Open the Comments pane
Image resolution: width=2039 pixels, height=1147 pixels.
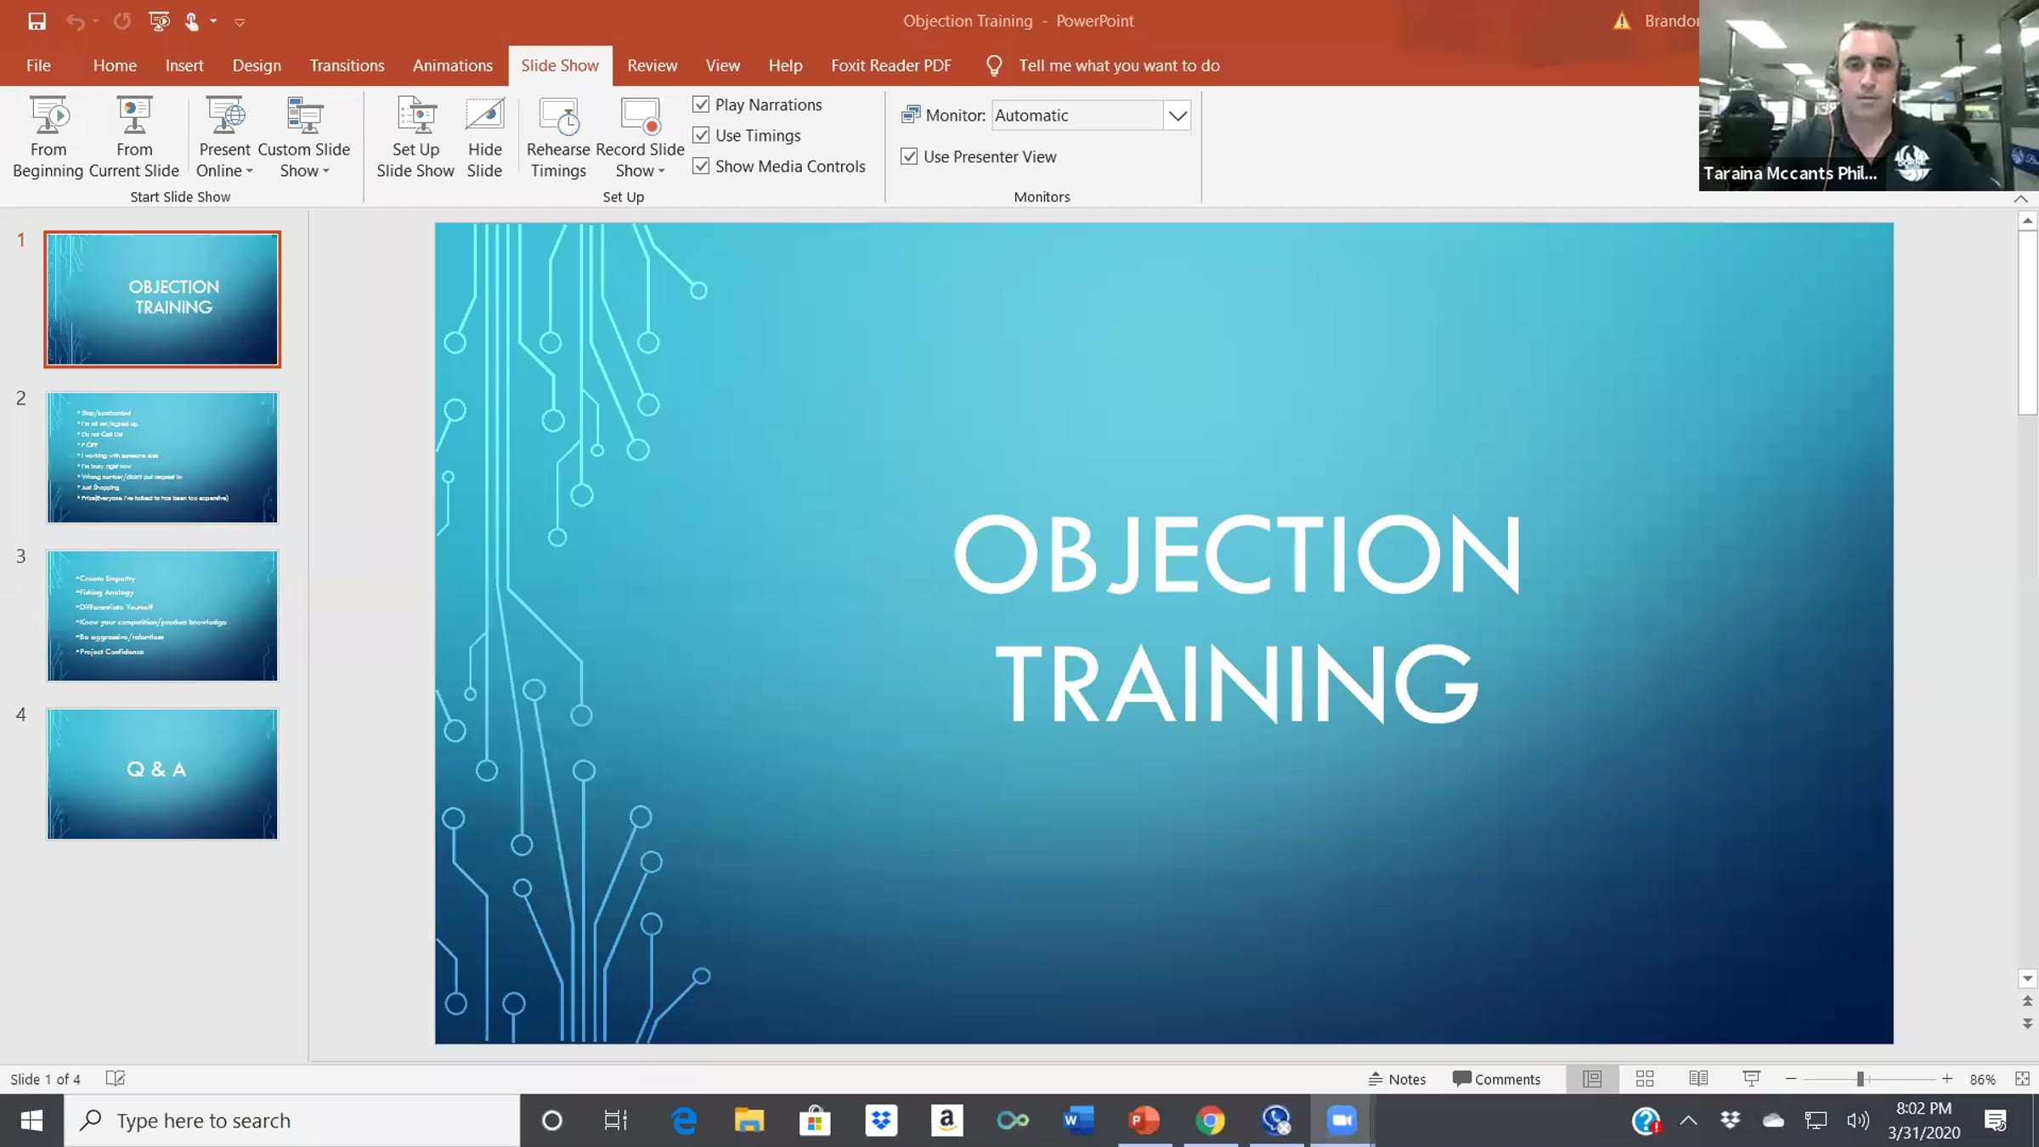(x=1496, y=1078)
